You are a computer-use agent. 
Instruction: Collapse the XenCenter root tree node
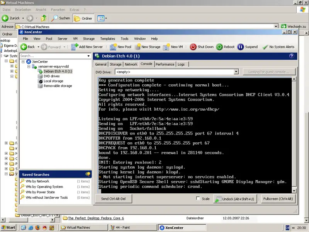tap(23, 61)
